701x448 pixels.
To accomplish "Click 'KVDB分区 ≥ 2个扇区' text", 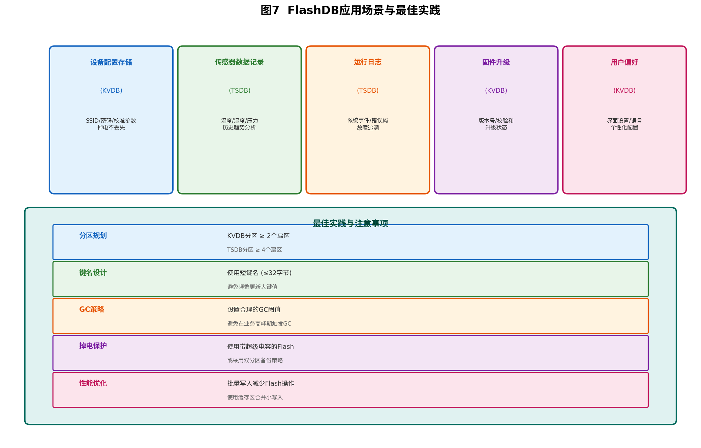I will [258, 236].
